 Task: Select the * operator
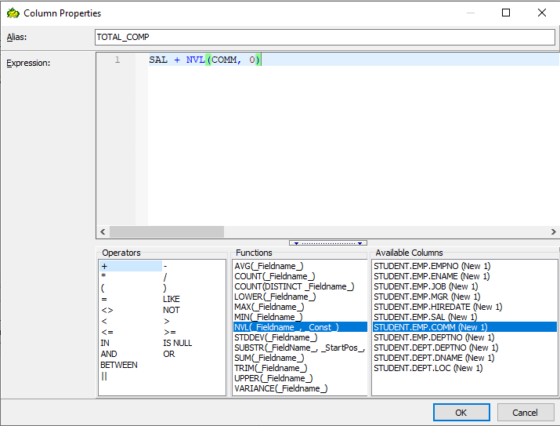point(103,276)
